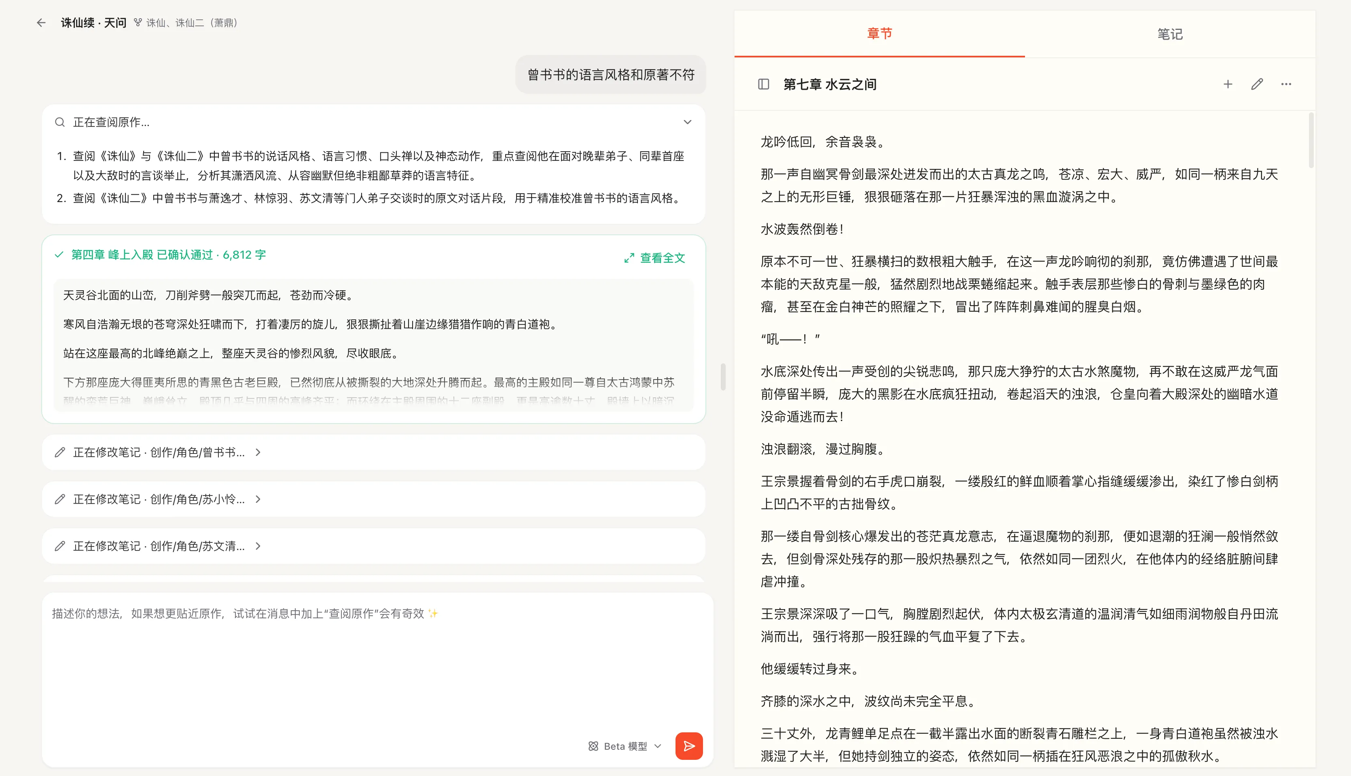Switch to the 笔记 tab
Viewport: 1351px width, 776px height.
(1170, 34)
